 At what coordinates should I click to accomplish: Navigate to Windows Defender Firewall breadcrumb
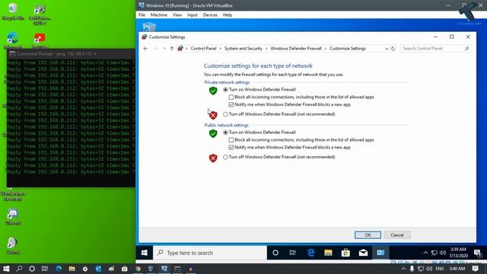coord(296,49)
